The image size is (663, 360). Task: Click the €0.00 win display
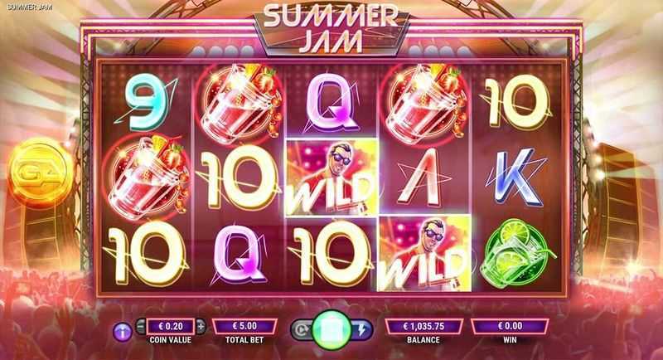coord(510,327)
